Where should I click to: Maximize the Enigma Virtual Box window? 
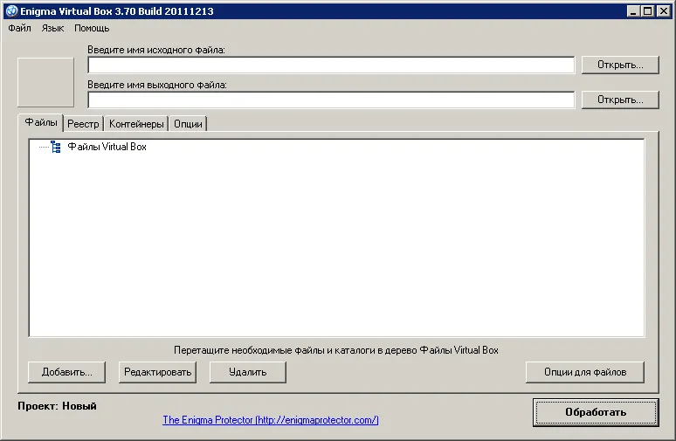(647, 11)
